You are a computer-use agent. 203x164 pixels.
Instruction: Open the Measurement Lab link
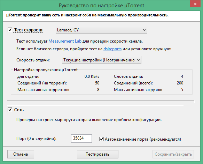tap(65, 41)
